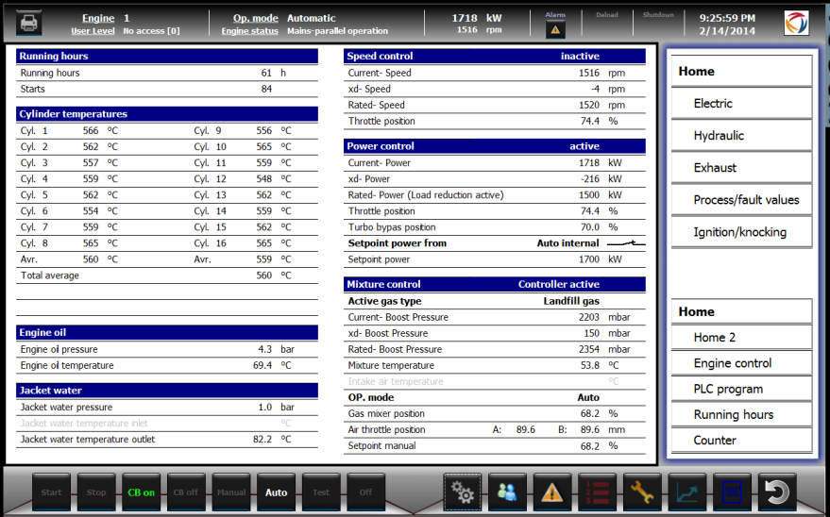Viewport: 830px width, 517px height.
Task: Click the Cyl. 1 temperature 566
Action: pyautogui.click(x=91, y=130)
